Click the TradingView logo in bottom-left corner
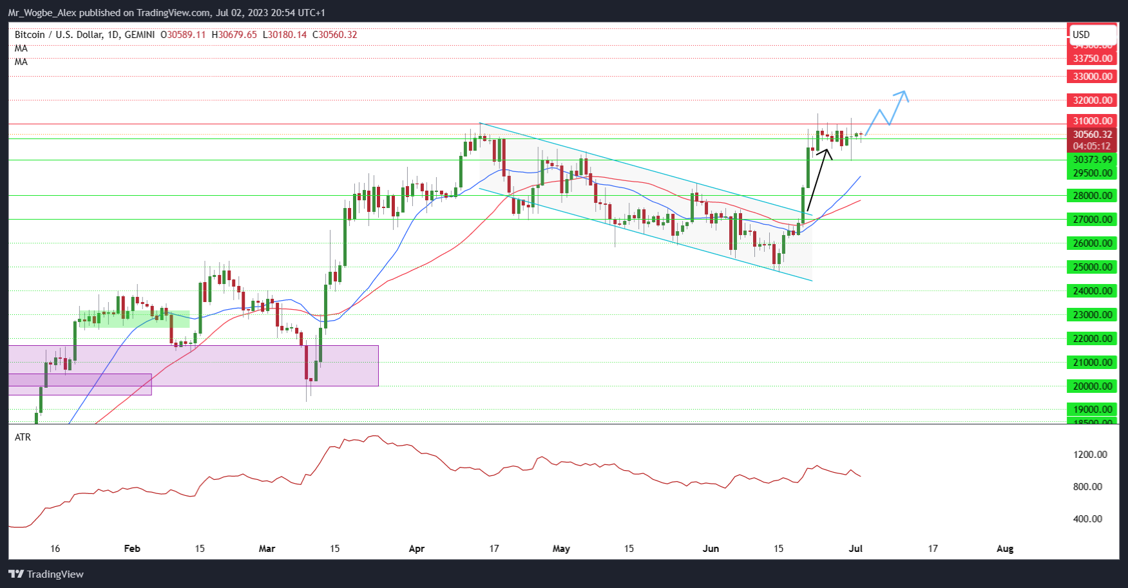The height and width of the screenshot is (588, 1128). [46, 574]
